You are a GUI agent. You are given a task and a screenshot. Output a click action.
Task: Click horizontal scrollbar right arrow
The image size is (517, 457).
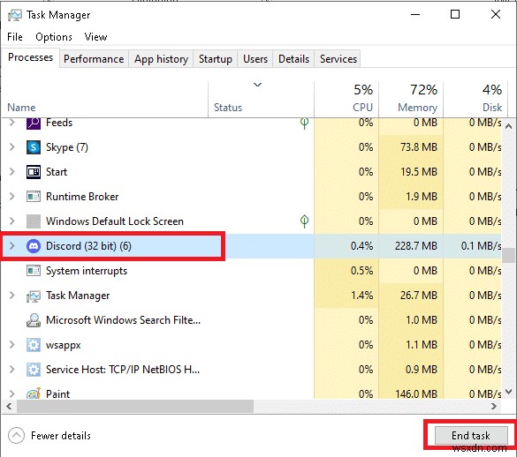pos(494,407)
